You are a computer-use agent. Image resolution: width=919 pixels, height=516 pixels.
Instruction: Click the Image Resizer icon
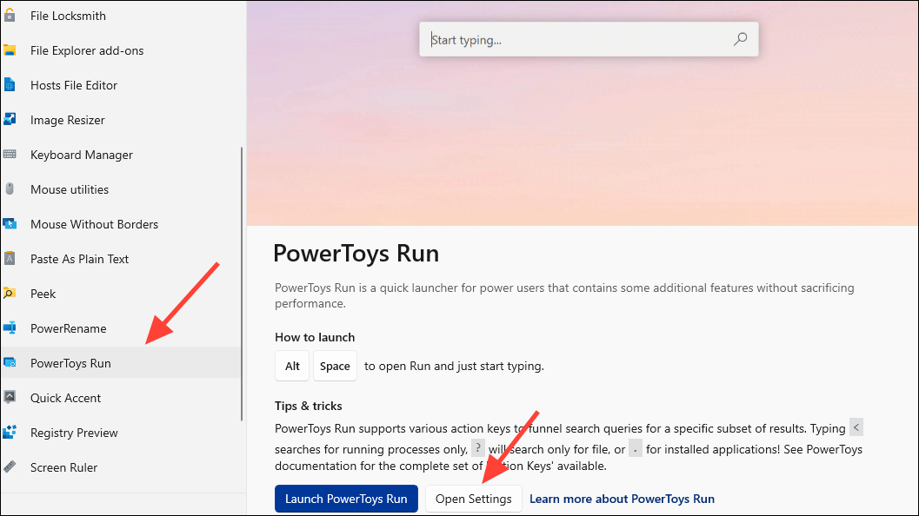(x=10, y=120)
